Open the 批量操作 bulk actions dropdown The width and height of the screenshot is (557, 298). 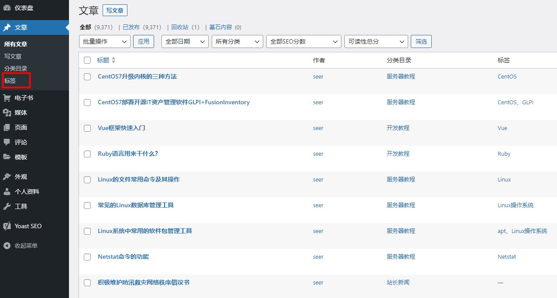105,41
